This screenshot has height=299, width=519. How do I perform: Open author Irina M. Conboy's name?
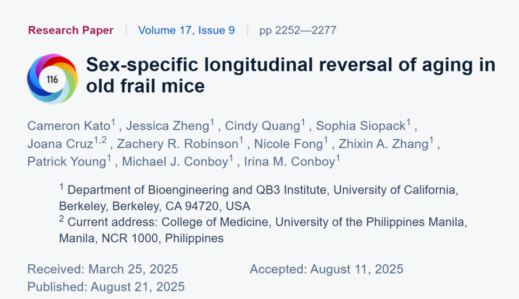289,161
